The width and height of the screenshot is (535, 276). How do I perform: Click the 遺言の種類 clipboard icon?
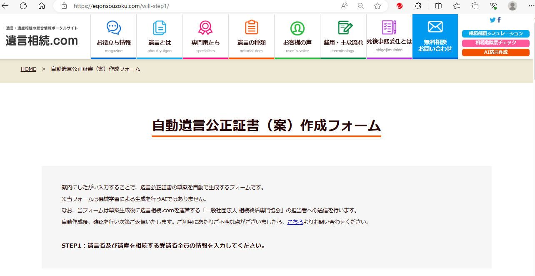point(251,28)
